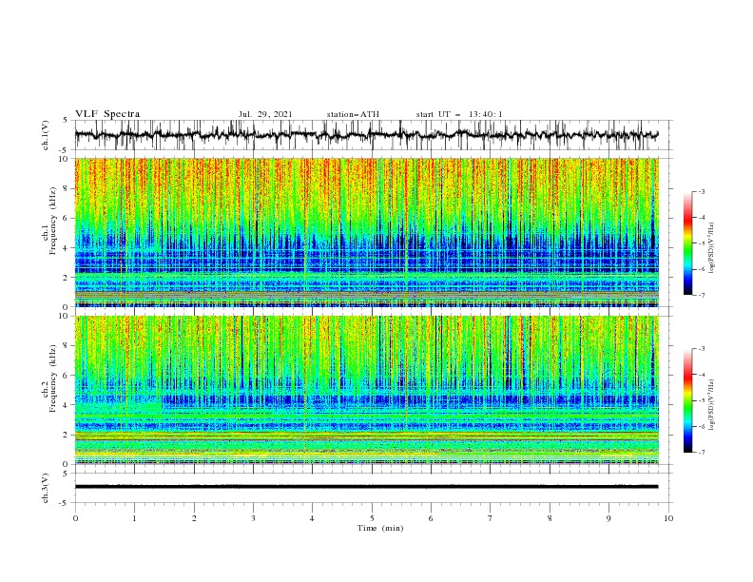The height and width of the screenshot is (582, 753).
Task: Click the ch.2 lower color bar
Action: click(687, 400)
